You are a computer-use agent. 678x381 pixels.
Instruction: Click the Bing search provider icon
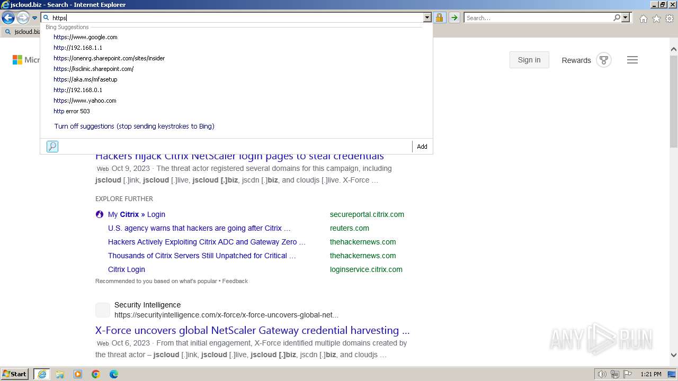click(x=52, y=147)
